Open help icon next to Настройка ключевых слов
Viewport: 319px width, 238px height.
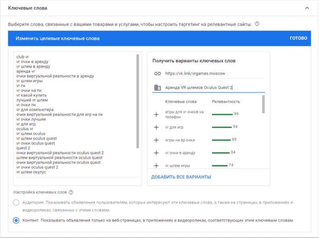(71, 192)
